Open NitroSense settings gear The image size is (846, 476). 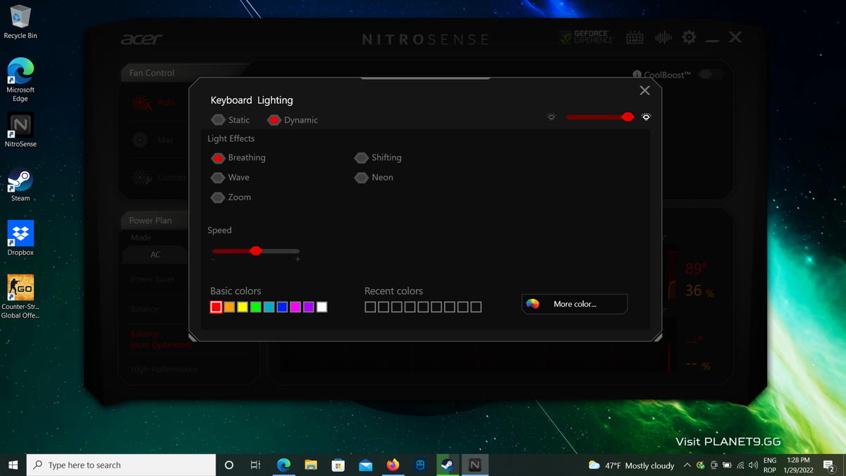(689, 37)
